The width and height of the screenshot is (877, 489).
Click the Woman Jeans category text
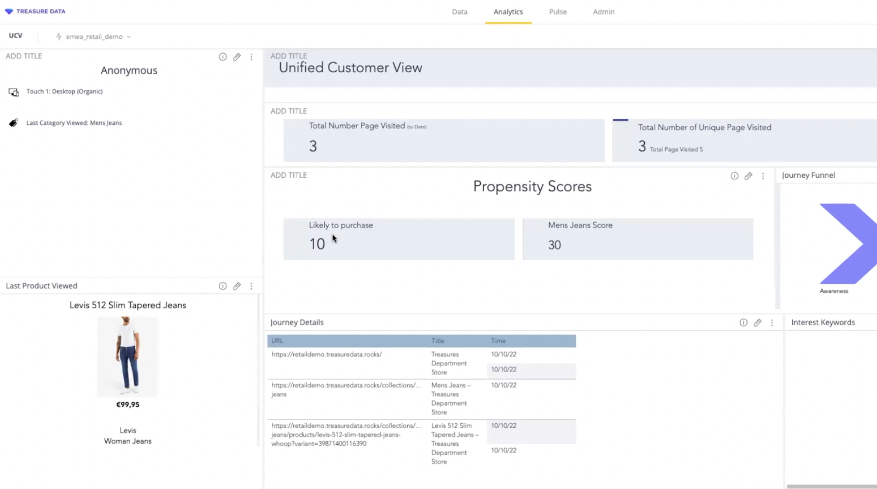(128, 441)
